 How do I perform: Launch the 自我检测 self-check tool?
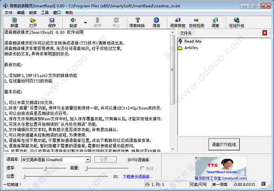196,22
